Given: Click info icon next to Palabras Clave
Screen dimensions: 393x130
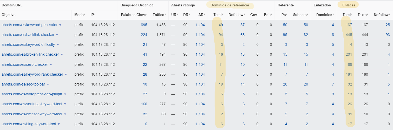Looking at the screenshot, I should [x=147, y=14].
